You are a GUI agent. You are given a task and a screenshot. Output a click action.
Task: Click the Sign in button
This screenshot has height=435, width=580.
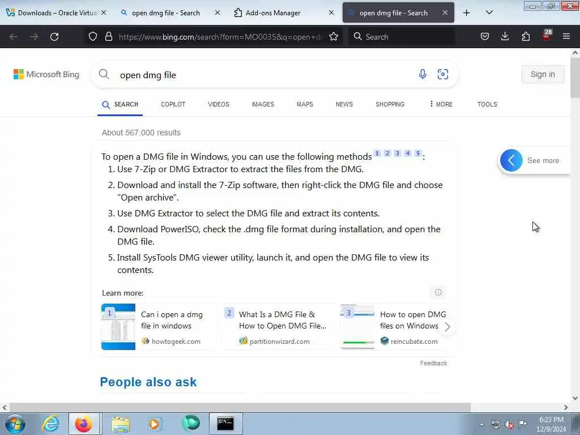pyautogui.click(x=543, y=74)
